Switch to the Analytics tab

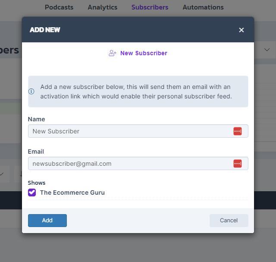point(103,7)
